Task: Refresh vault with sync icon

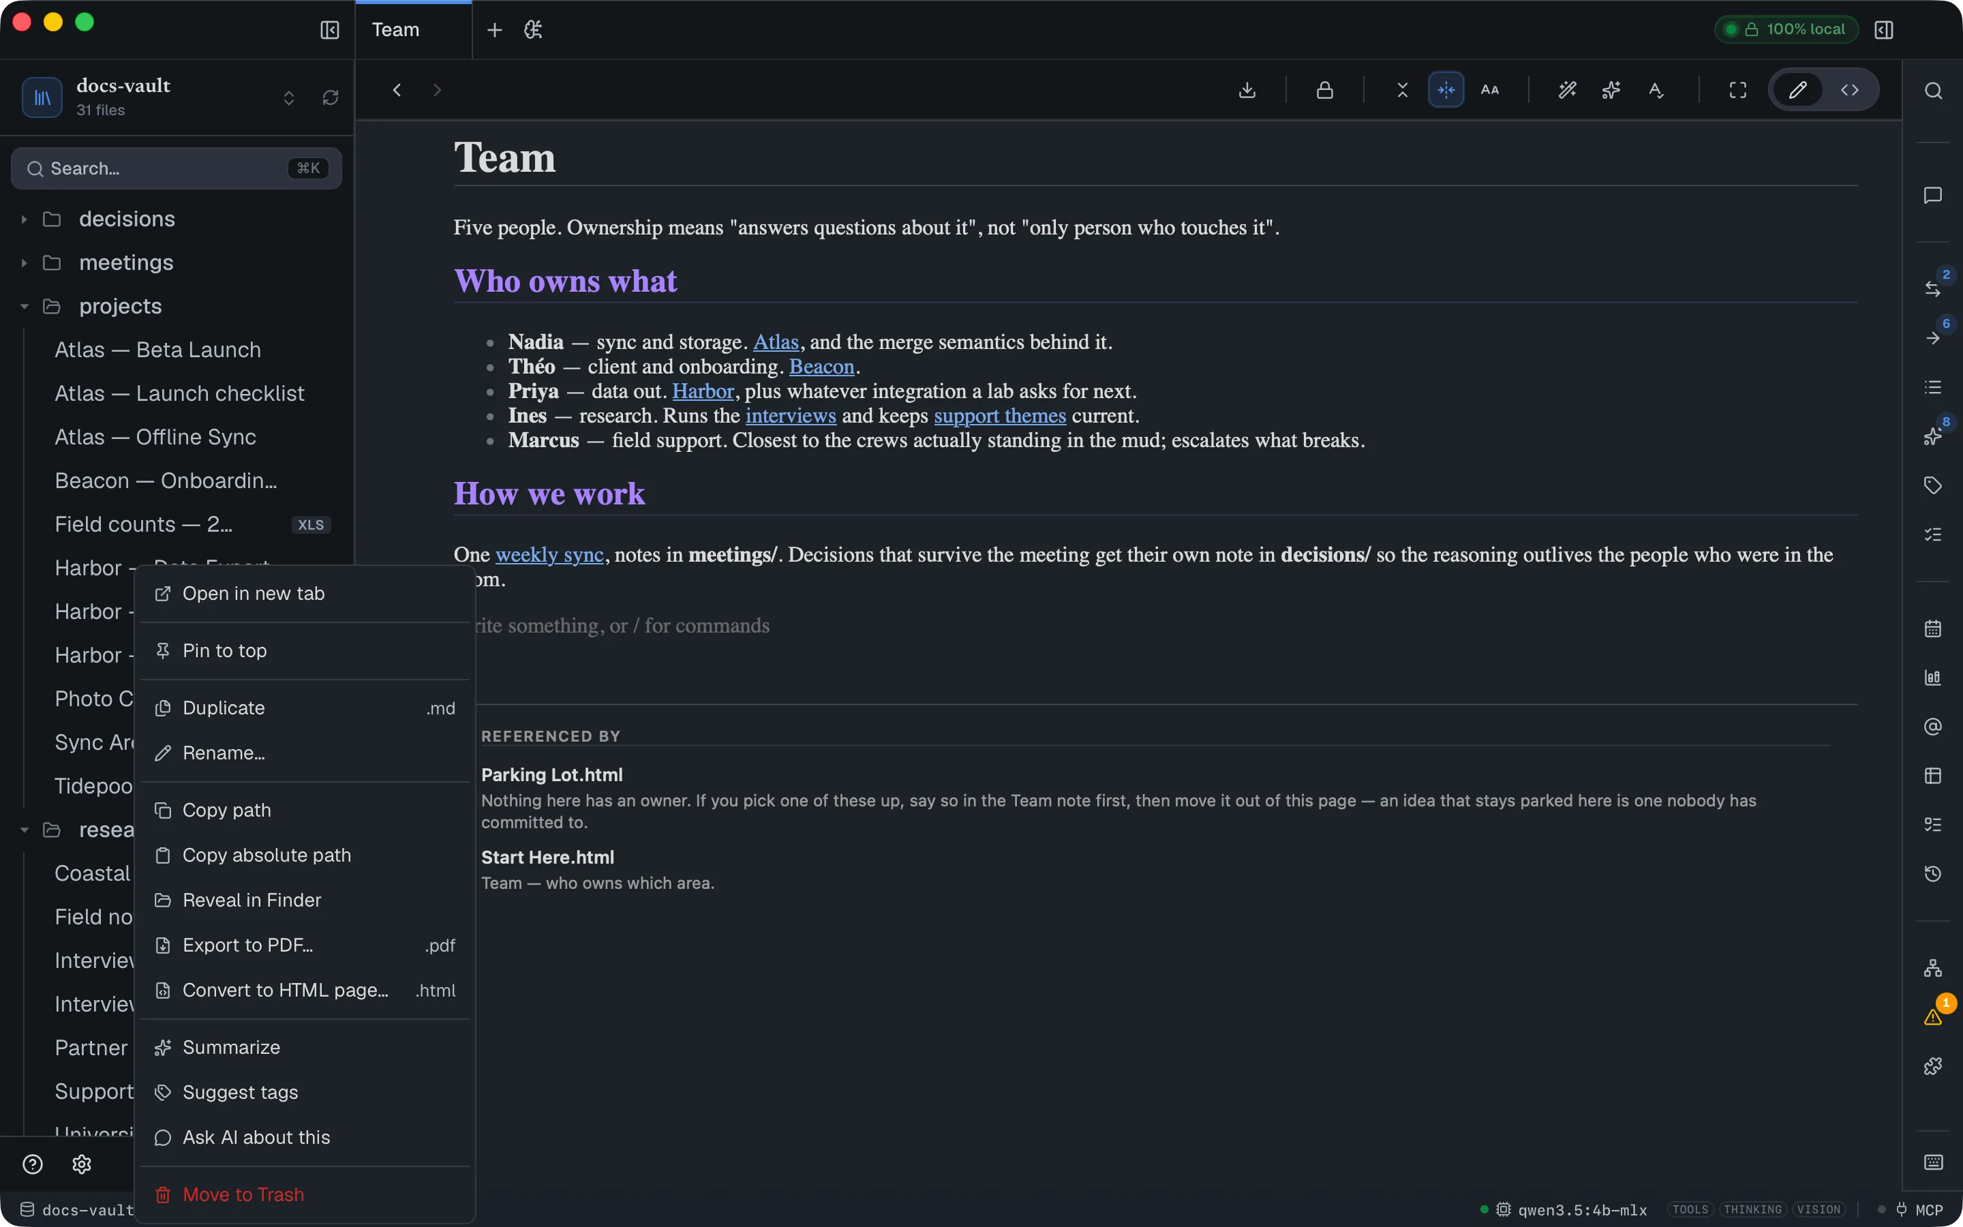Action: (x=330, y=98)
